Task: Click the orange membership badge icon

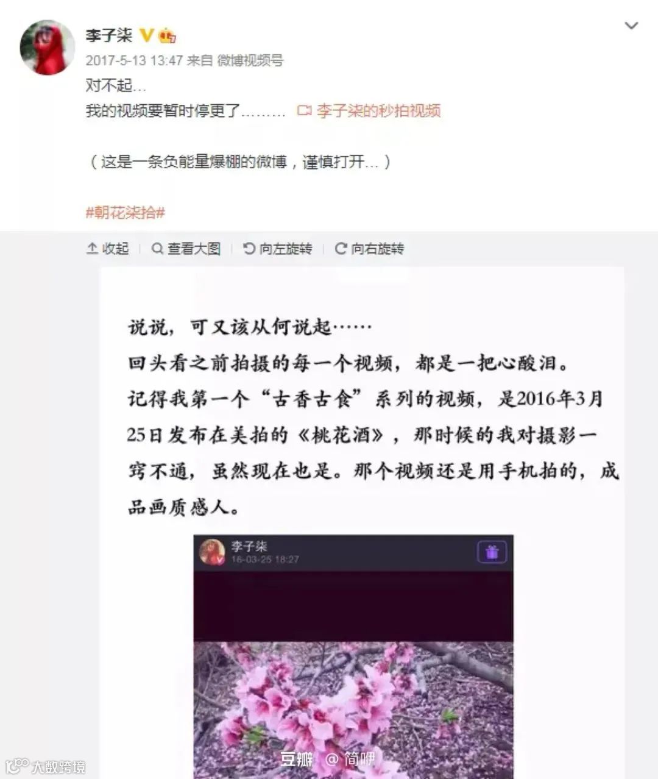Action: click(x=167, y=35)
